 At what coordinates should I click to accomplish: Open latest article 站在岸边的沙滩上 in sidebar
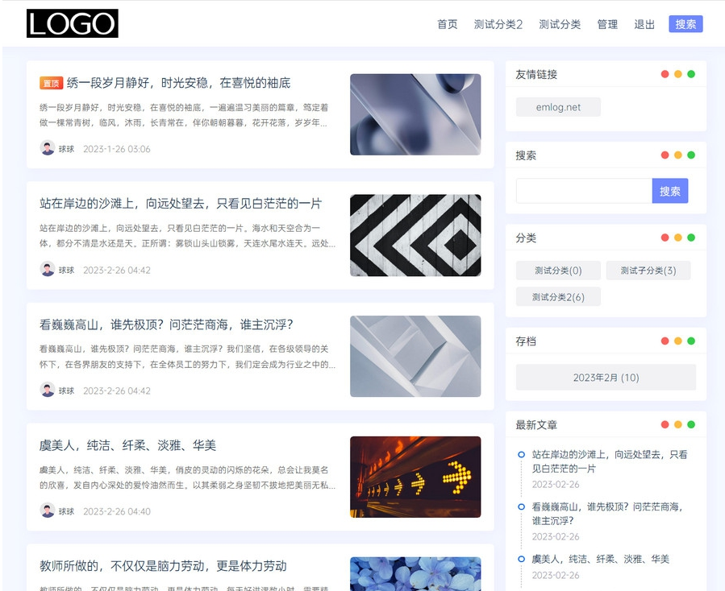pyautogui.click(x=610, y=461)
